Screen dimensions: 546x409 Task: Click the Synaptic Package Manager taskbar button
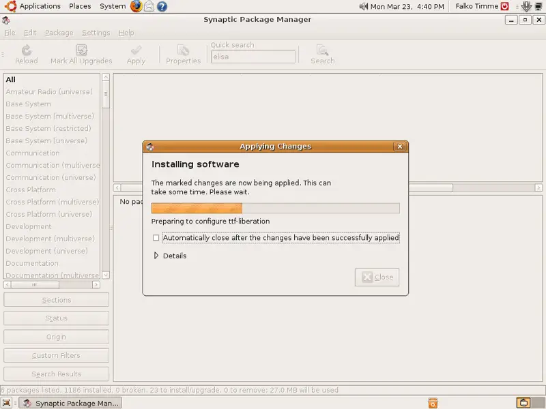(70, 403)
